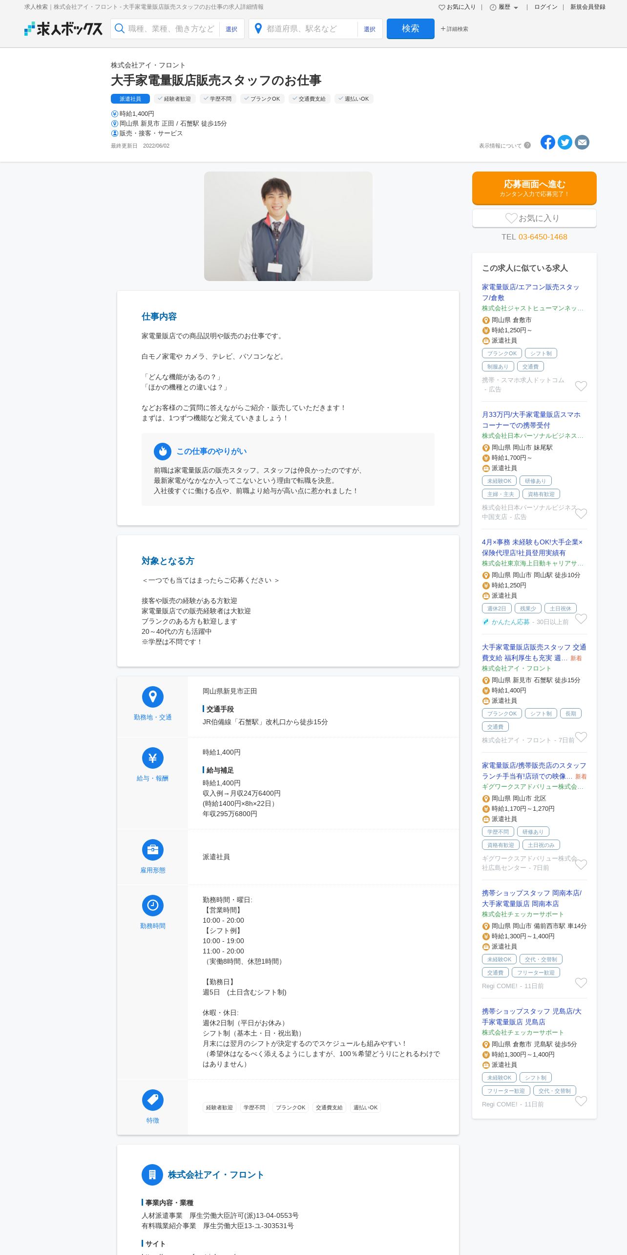Click the 経験者歓迎 tag under title
The height and width of the screenshot is (1255, 627).
click(175, 99)
